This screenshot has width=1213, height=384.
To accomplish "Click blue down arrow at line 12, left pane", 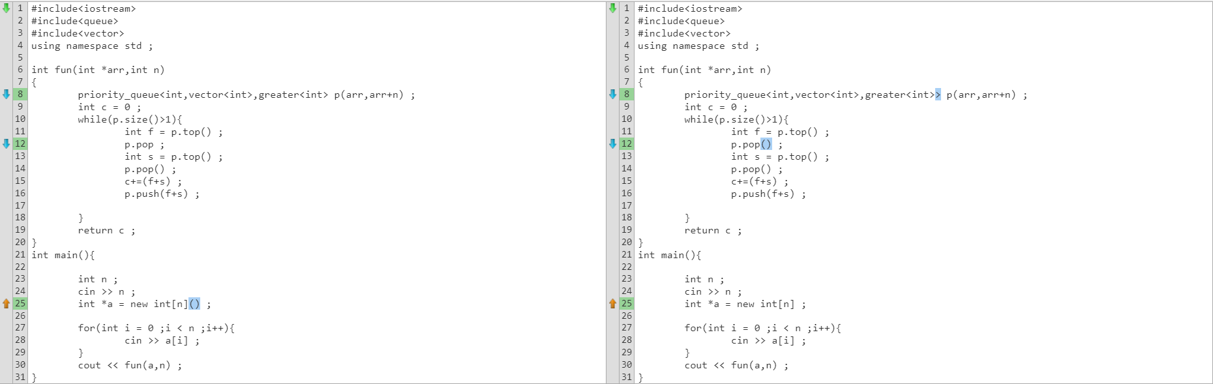I will (x=7, y=143).
